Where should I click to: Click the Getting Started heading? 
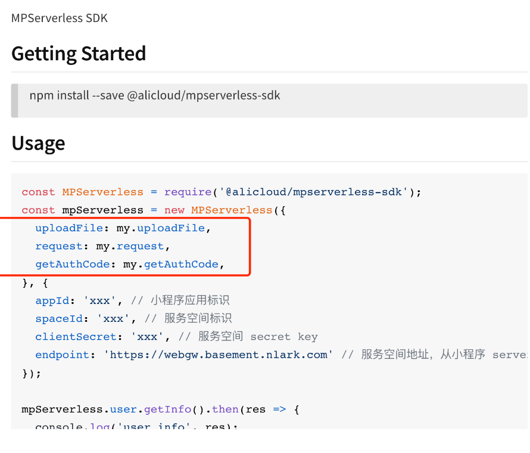[79, 54]
